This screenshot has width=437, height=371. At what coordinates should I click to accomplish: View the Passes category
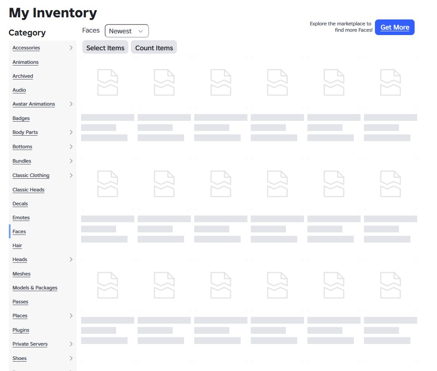[20, 302]
